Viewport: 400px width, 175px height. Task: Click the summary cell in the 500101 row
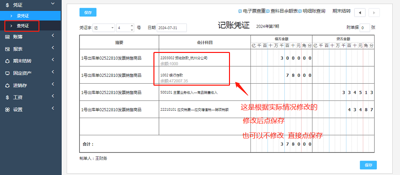pos(119,93)
